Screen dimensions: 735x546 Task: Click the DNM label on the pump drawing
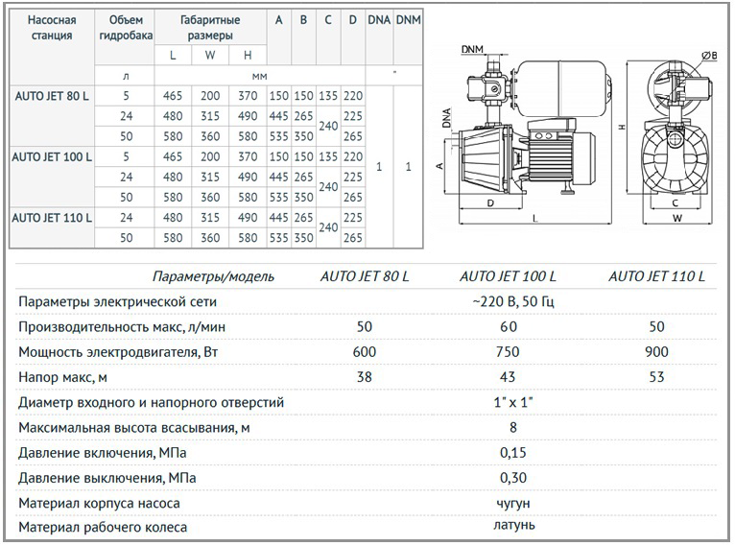472,49
